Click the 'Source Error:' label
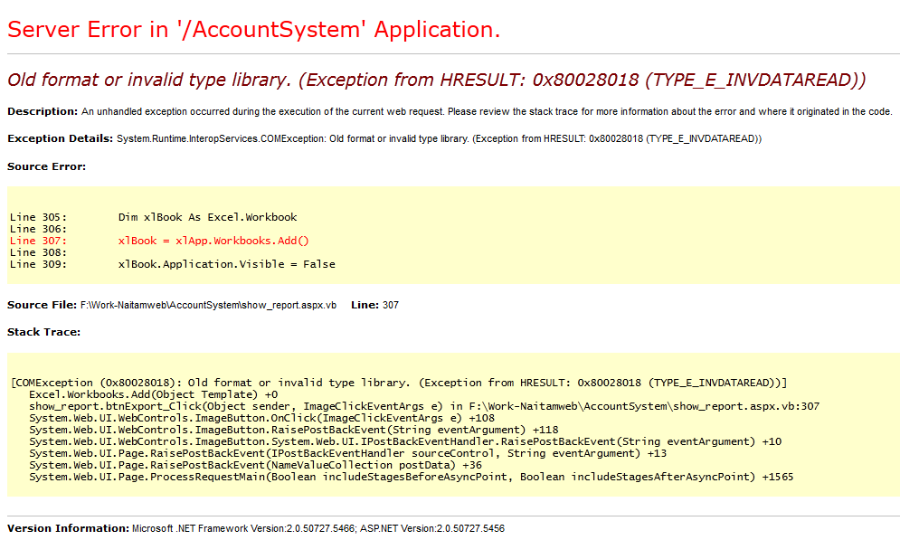Screen dimensions: 900x540 click(46, 166)
